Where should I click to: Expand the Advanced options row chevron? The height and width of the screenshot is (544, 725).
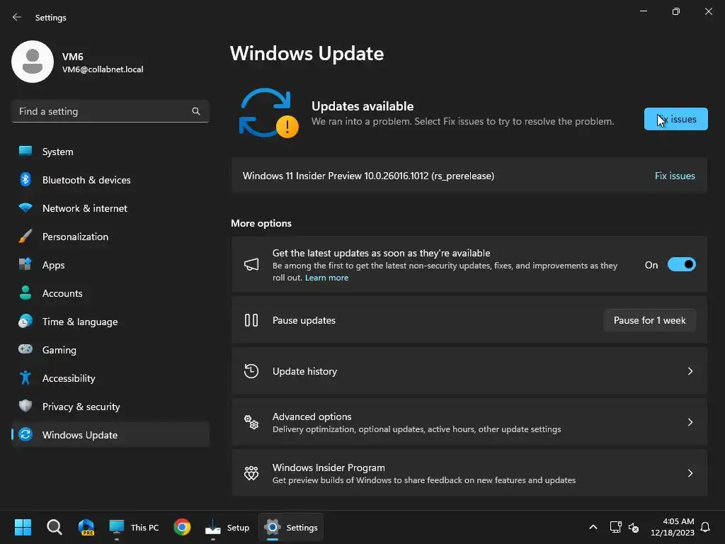tap(690, 422)
